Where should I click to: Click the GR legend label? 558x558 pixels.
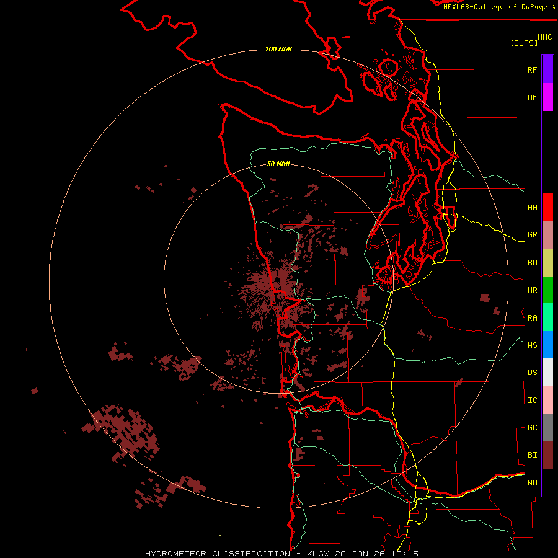point(532,235)
